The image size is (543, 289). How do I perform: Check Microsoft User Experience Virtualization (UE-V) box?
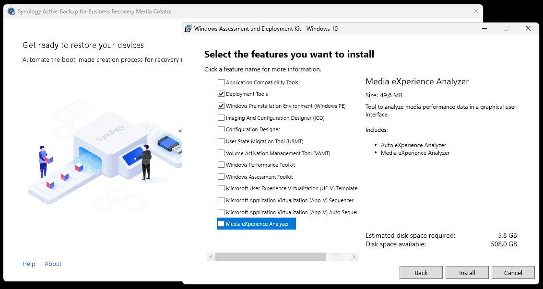coord(221,188)
